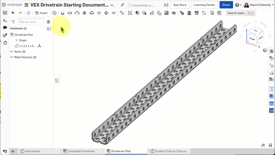Expand the Items (0) section
Screen dimensions: 275x155
coord(11,52)
